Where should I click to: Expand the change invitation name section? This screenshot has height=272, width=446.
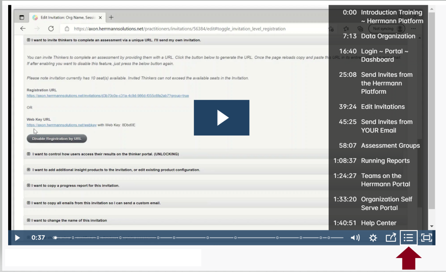coord(69,220)
